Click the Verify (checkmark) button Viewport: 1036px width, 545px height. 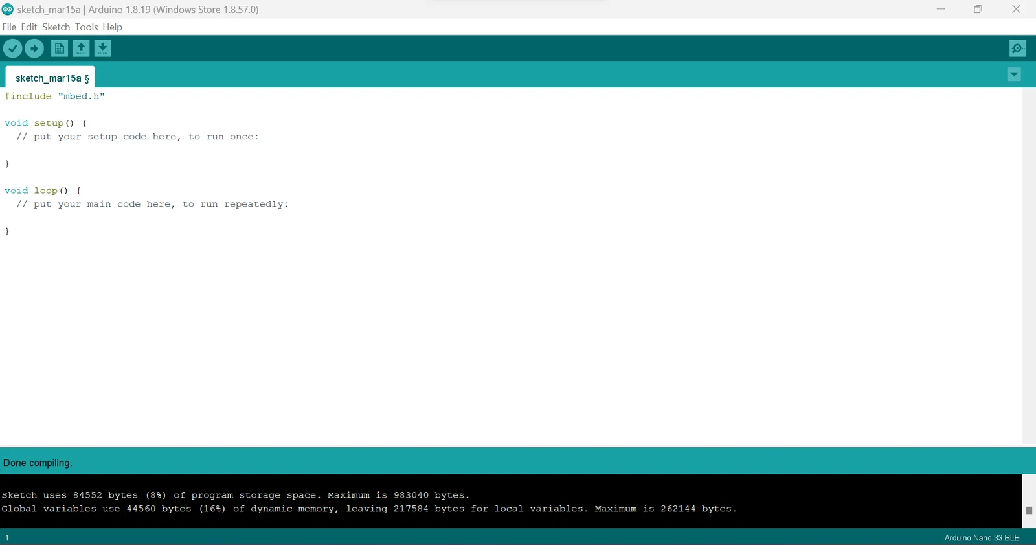pos(12,49)
